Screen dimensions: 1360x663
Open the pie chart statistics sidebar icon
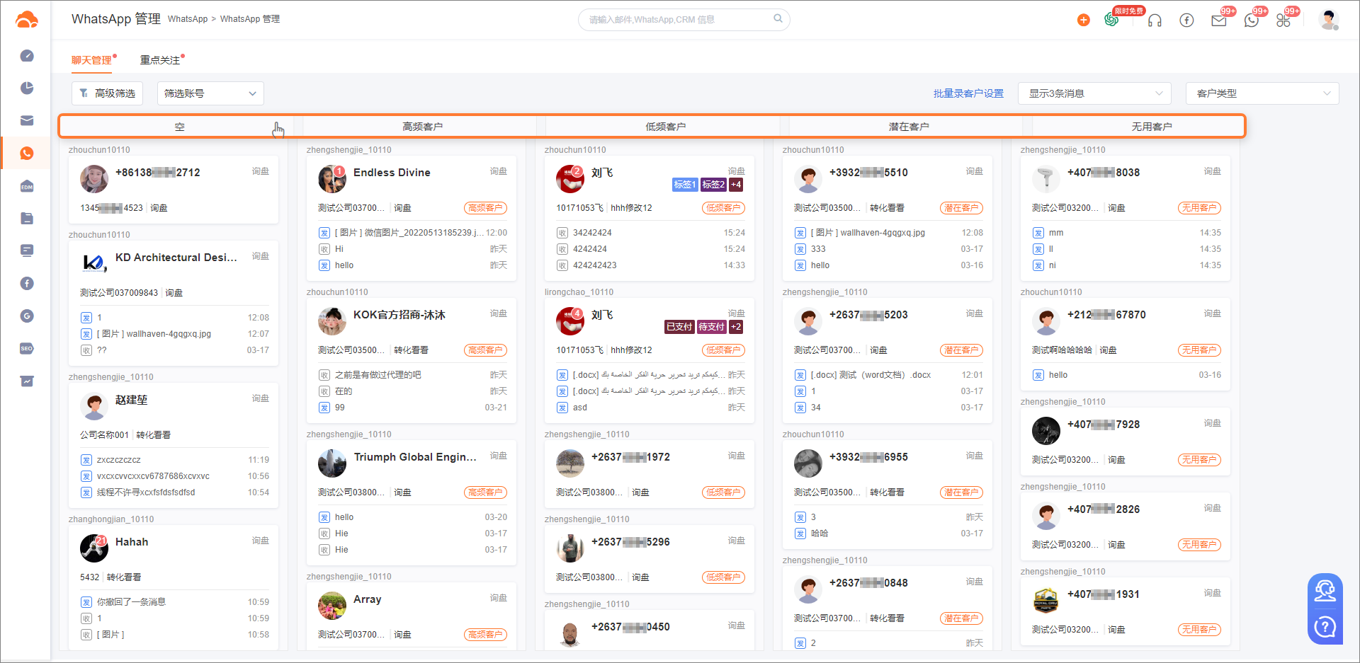coord(27,88)
